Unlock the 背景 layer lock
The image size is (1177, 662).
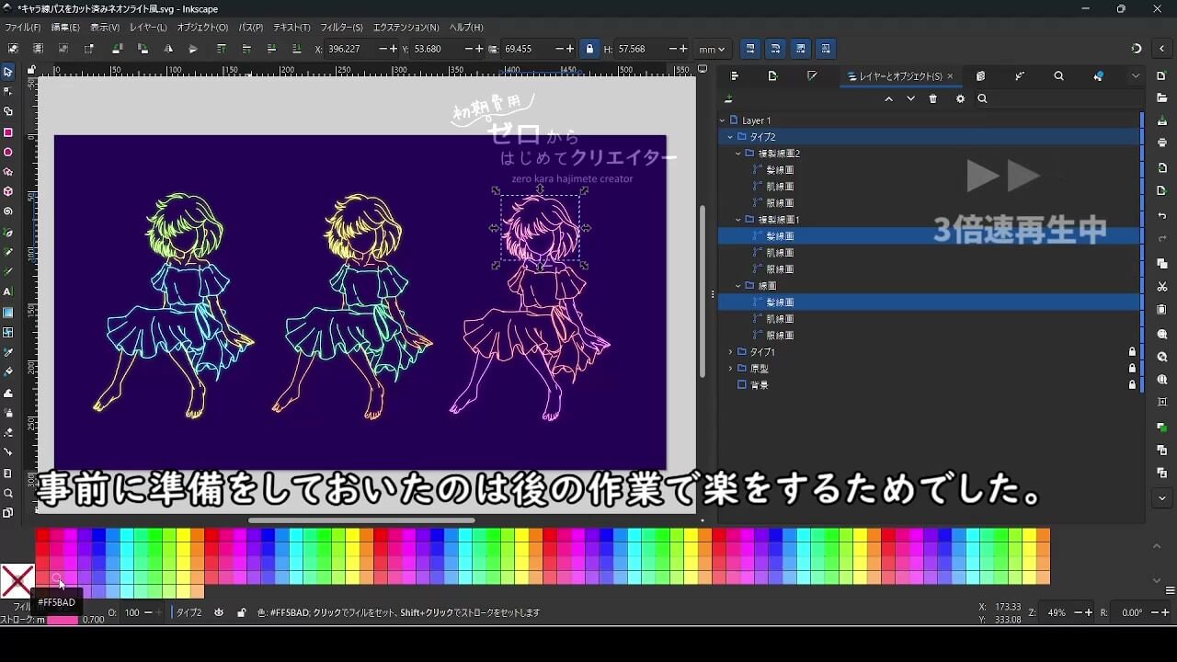pyautogui.click(x=1132, y=385)
